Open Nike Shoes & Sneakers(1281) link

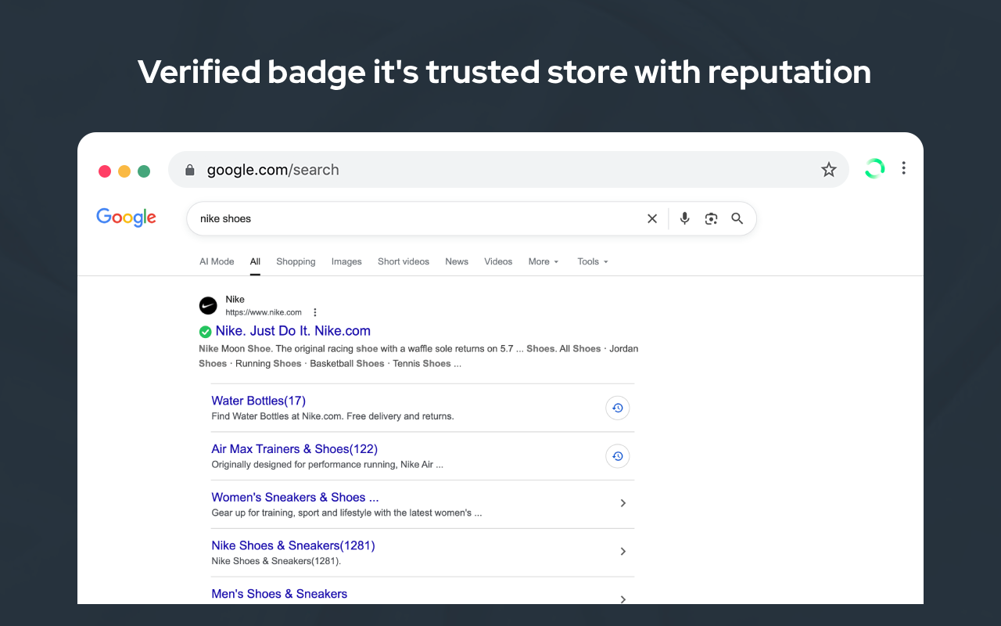293,545
